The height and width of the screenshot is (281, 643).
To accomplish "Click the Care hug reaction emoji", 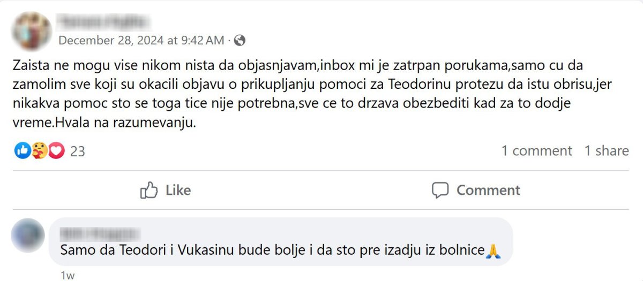I will tap(39, 151).
